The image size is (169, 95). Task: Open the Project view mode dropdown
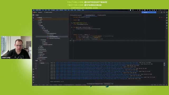[x=37, y=15]
